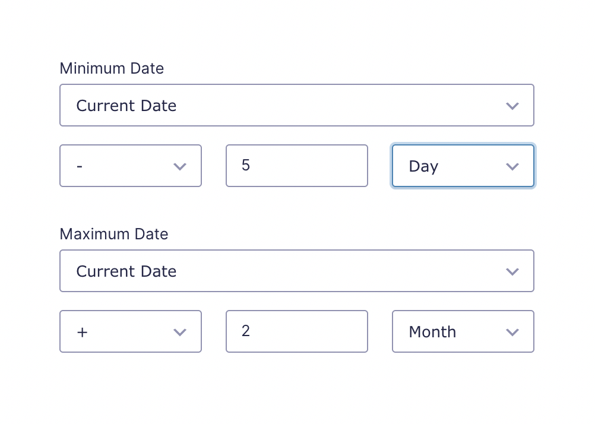Viewport: 595px width, 424px height.
Task: Click the number field containing 2
Action: pyautogui.click(x=297, y=331)
